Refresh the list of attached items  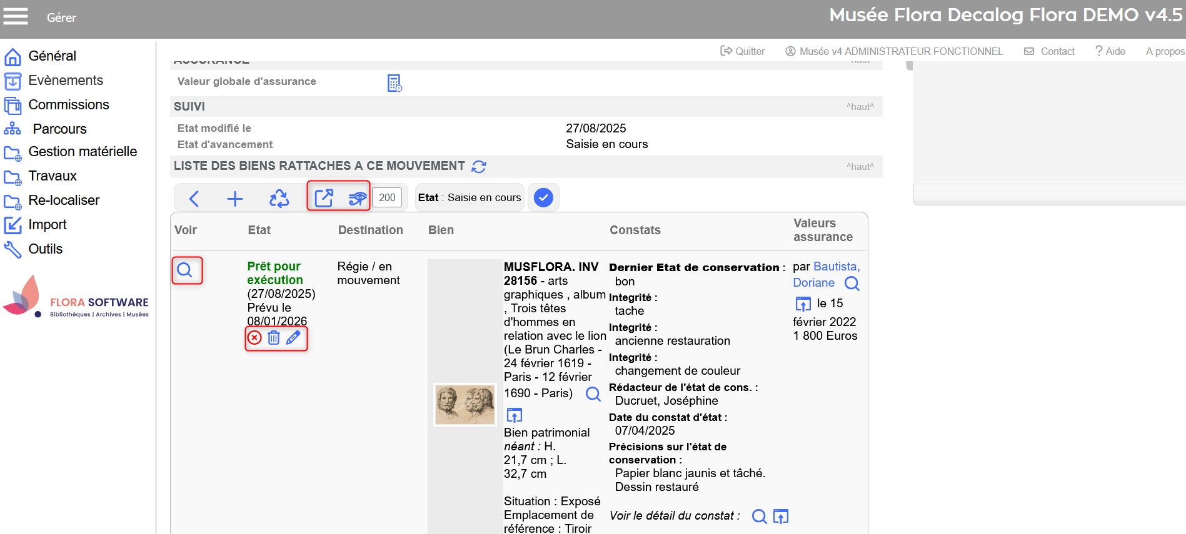coord(479,166)
